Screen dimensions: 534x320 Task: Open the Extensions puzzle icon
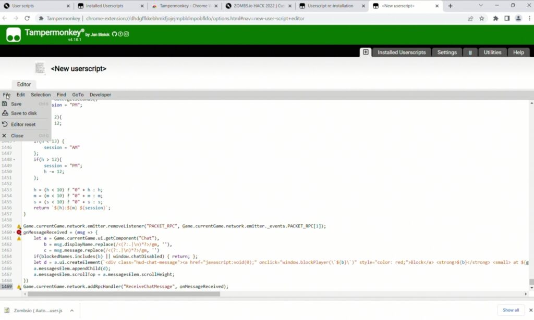click(x=495, y=18)
